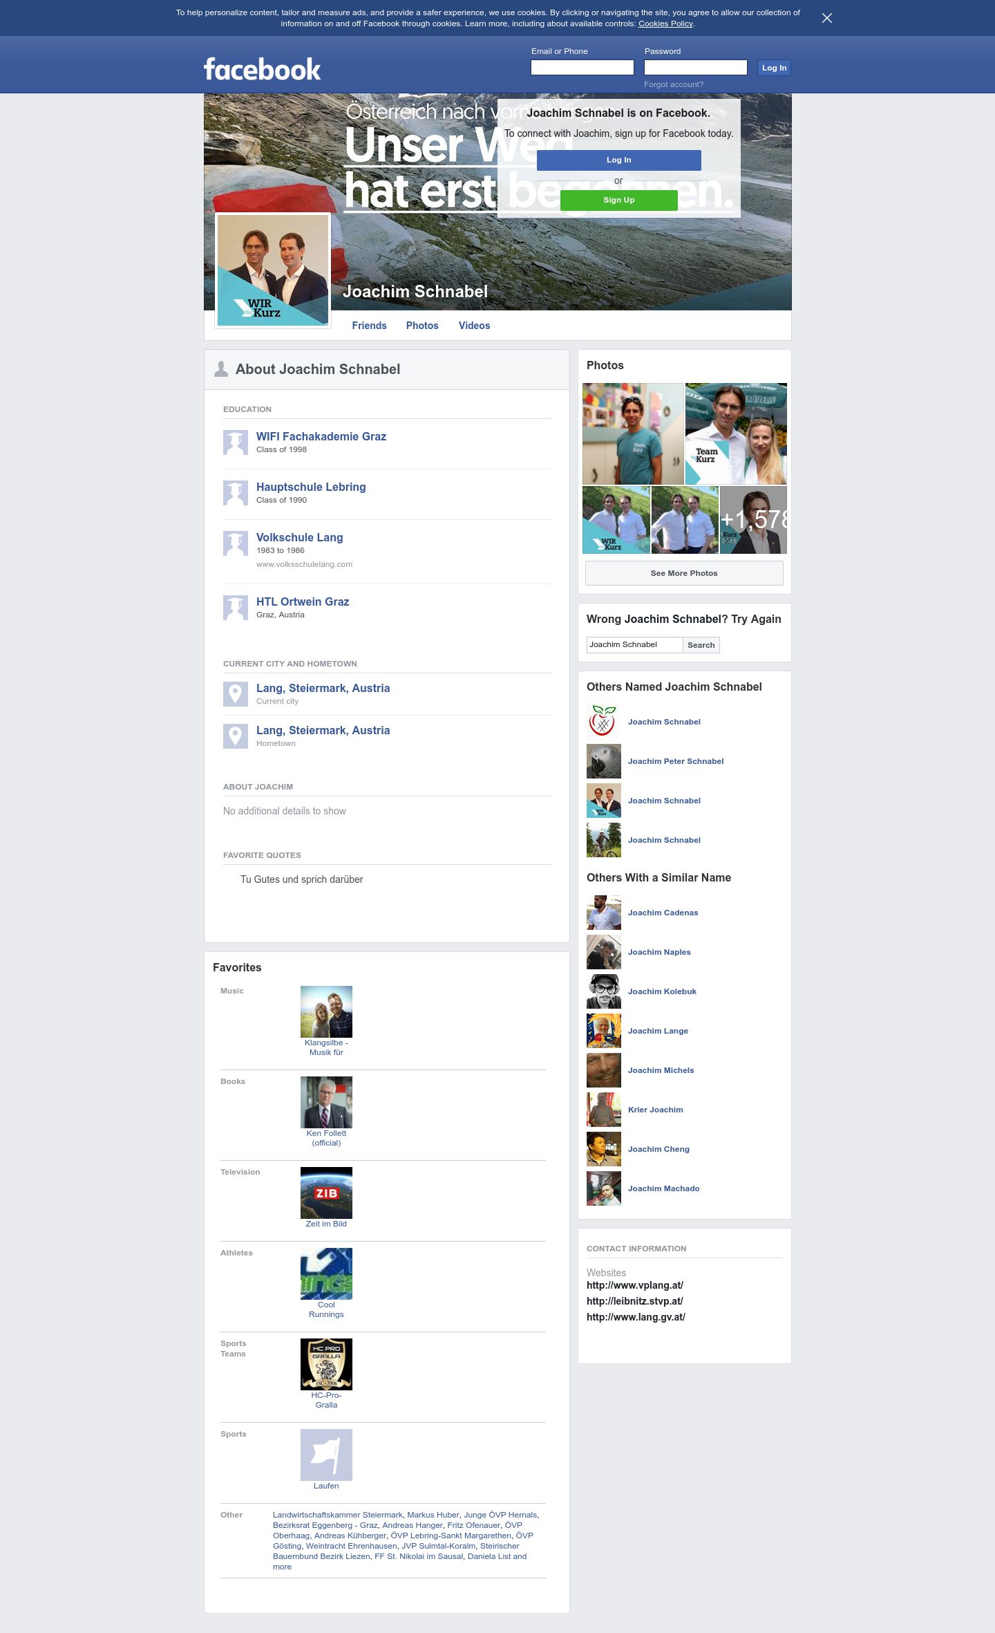Screen dimensions: 995x1633
Task: Visit www.volksschulelang.com link
Action: pos(304,564)
